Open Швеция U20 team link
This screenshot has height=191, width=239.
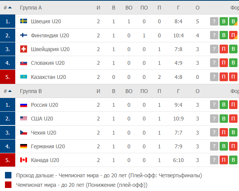[46, 21]
